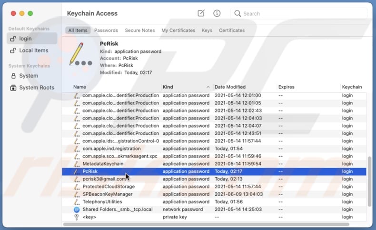Click the compose new keychain item icon
The image size is (376, 230).
click(201, 13)
